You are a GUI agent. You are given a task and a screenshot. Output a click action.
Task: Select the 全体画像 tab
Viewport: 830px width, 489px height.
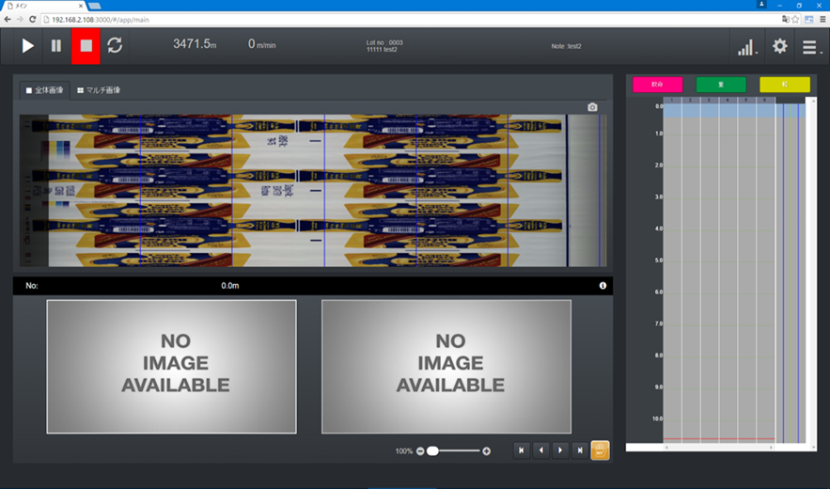[x=45, y=90]
